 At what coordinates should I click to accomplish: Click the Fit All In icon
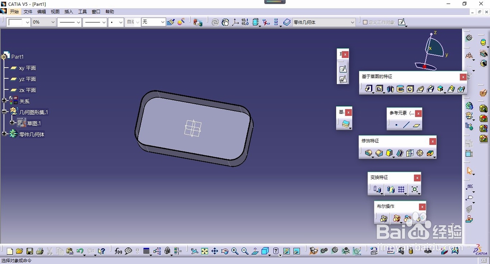(205, 251)
